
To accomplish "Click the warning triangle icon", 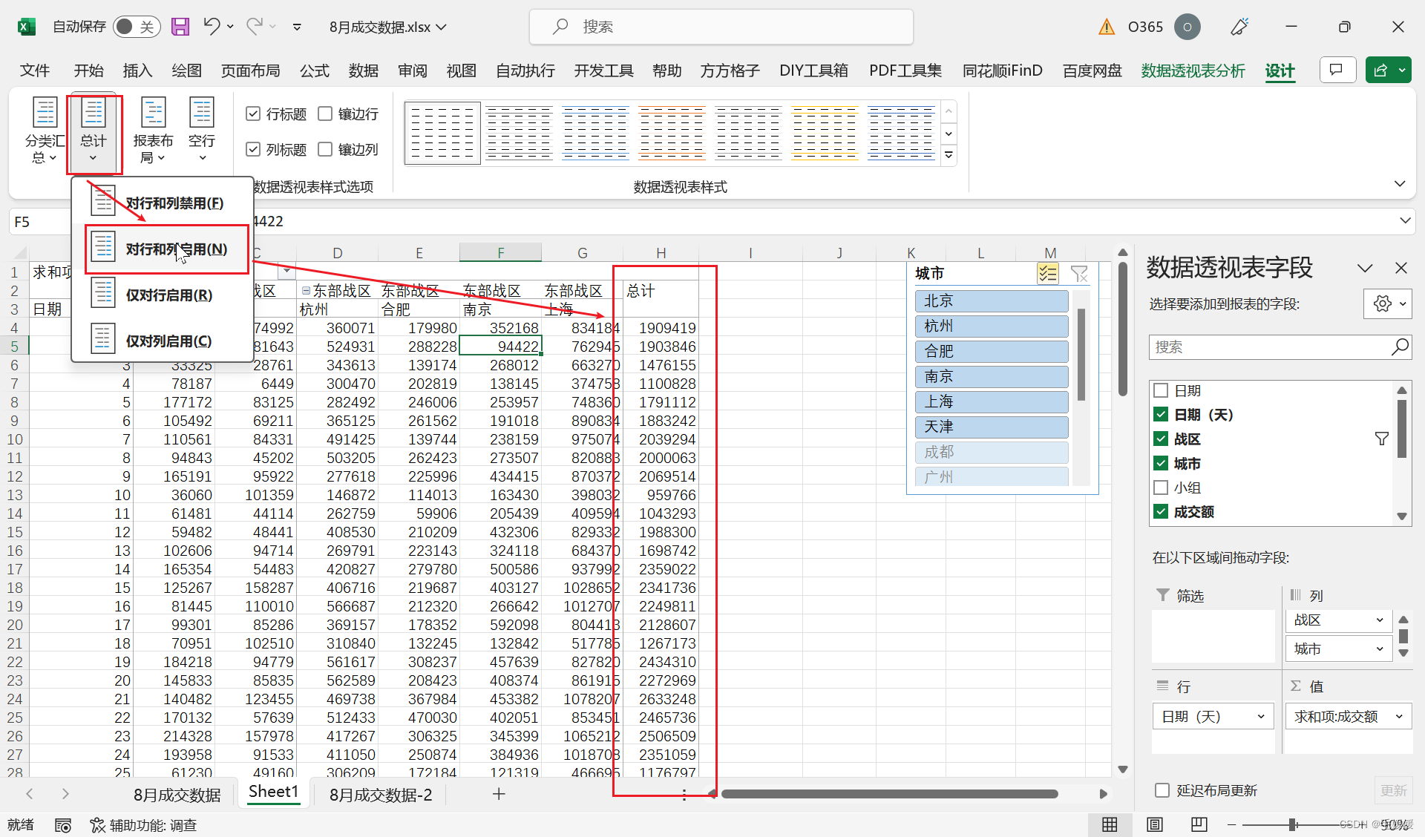I will point(1107,27).
